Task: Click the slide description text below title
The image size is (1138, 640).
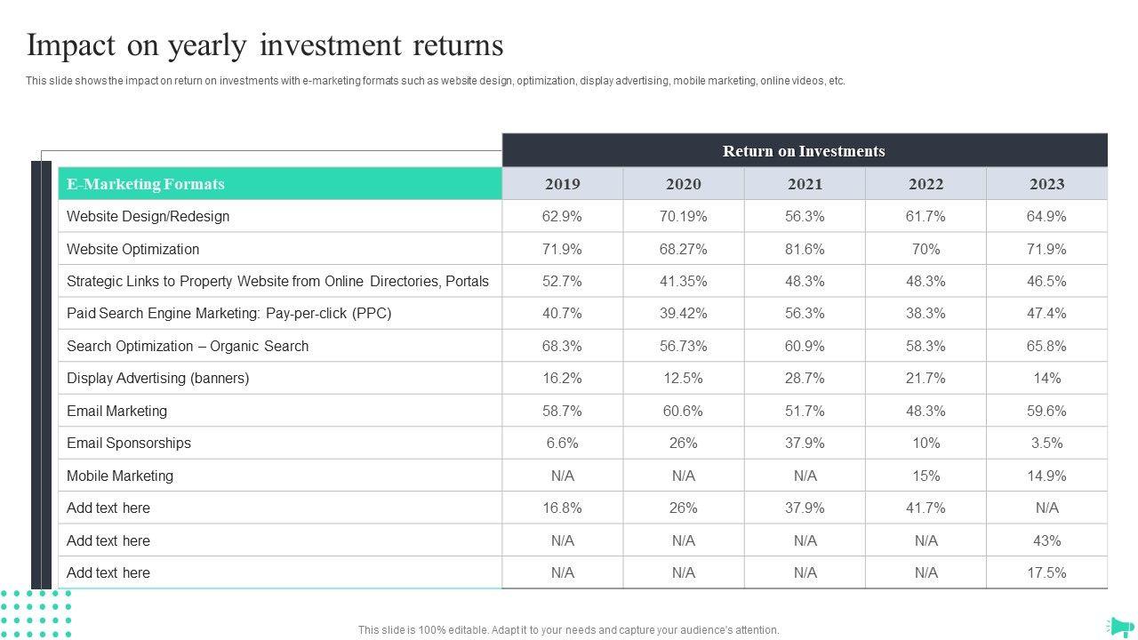Action: (435, 81)
